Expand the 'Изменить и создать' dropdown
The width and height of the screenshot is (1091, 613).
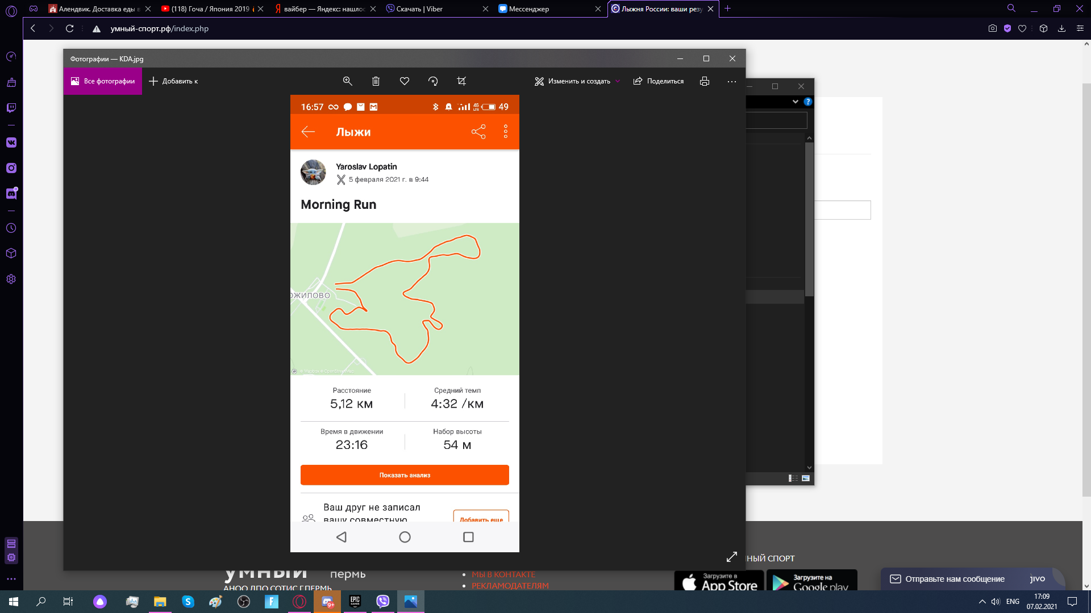coord(577,81)
